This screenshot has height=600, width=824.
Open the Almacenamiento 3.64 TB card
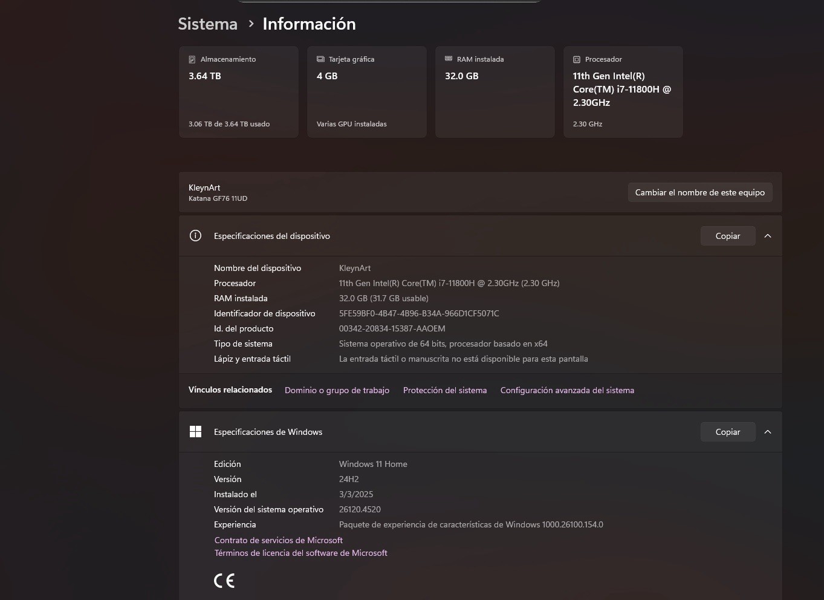239,92
